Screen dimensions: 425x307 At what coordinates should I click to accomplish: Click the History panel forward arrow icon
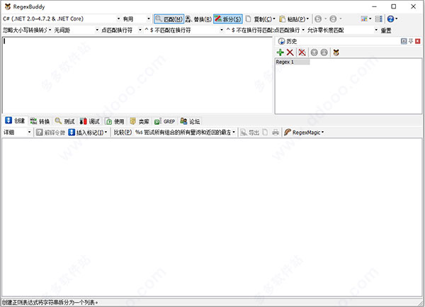[x=324, y=52]
